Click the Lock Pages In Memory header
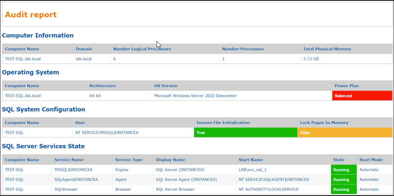The height and width of the screenshot is (196, 394). (x=324, y=123)
